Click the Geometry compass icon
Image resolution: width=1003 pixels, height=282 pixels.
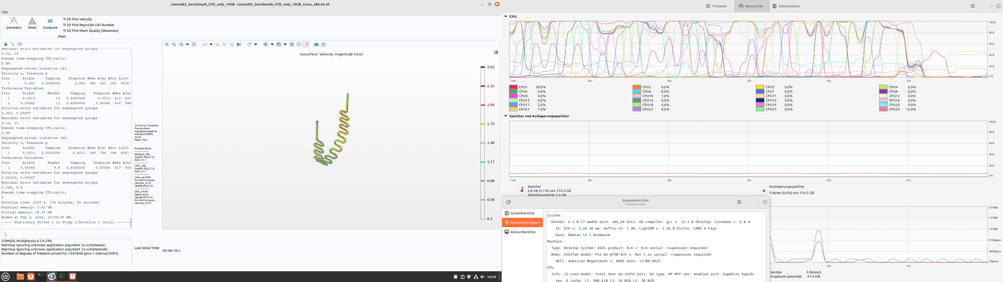[x=14, y=21]
